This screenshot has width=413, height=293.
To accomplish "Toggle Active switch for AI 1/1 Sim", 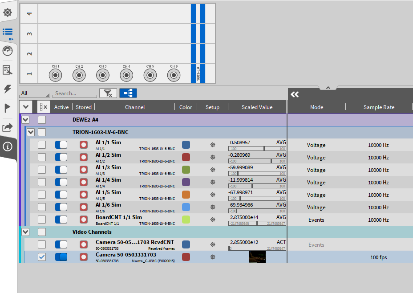I will [x=61, y=145].
